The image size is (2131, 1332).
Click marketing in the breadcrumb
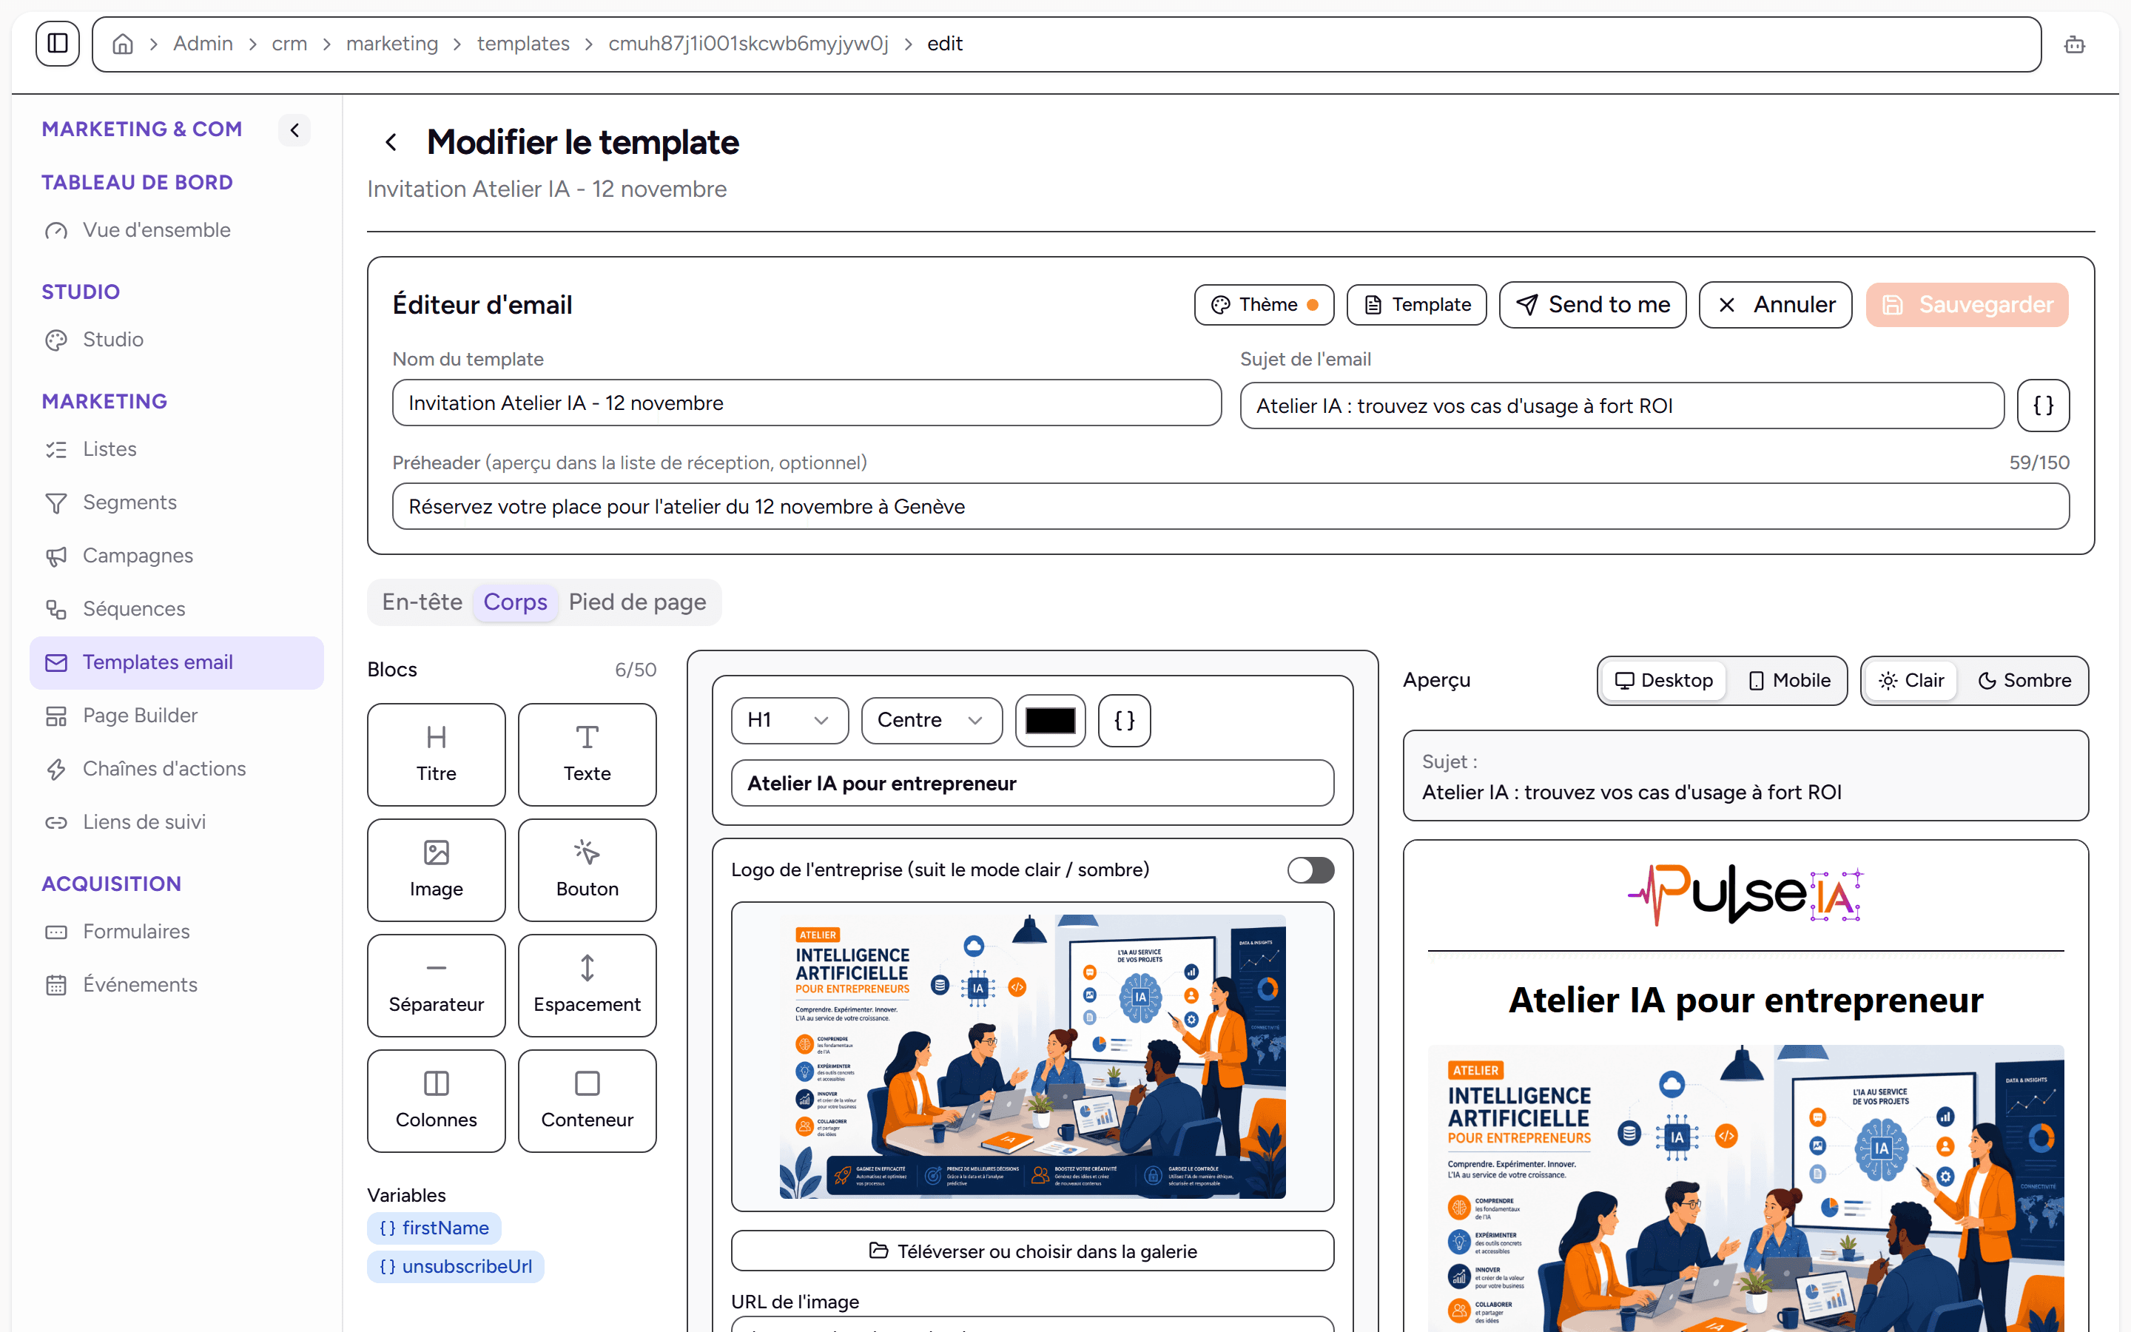point(392,44)
